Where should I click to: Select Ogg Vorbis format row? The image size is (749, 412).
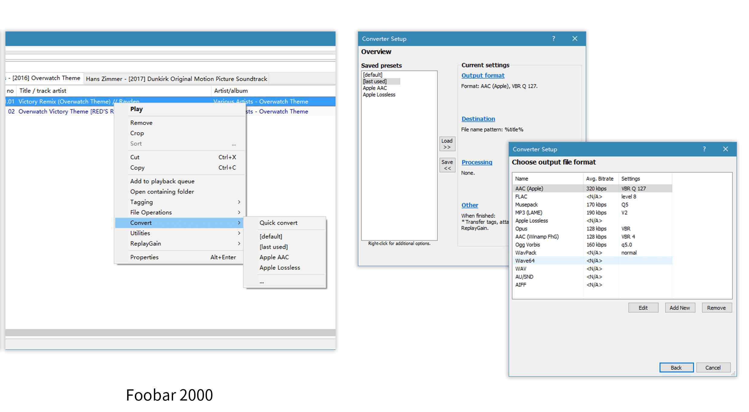(592, 245)
